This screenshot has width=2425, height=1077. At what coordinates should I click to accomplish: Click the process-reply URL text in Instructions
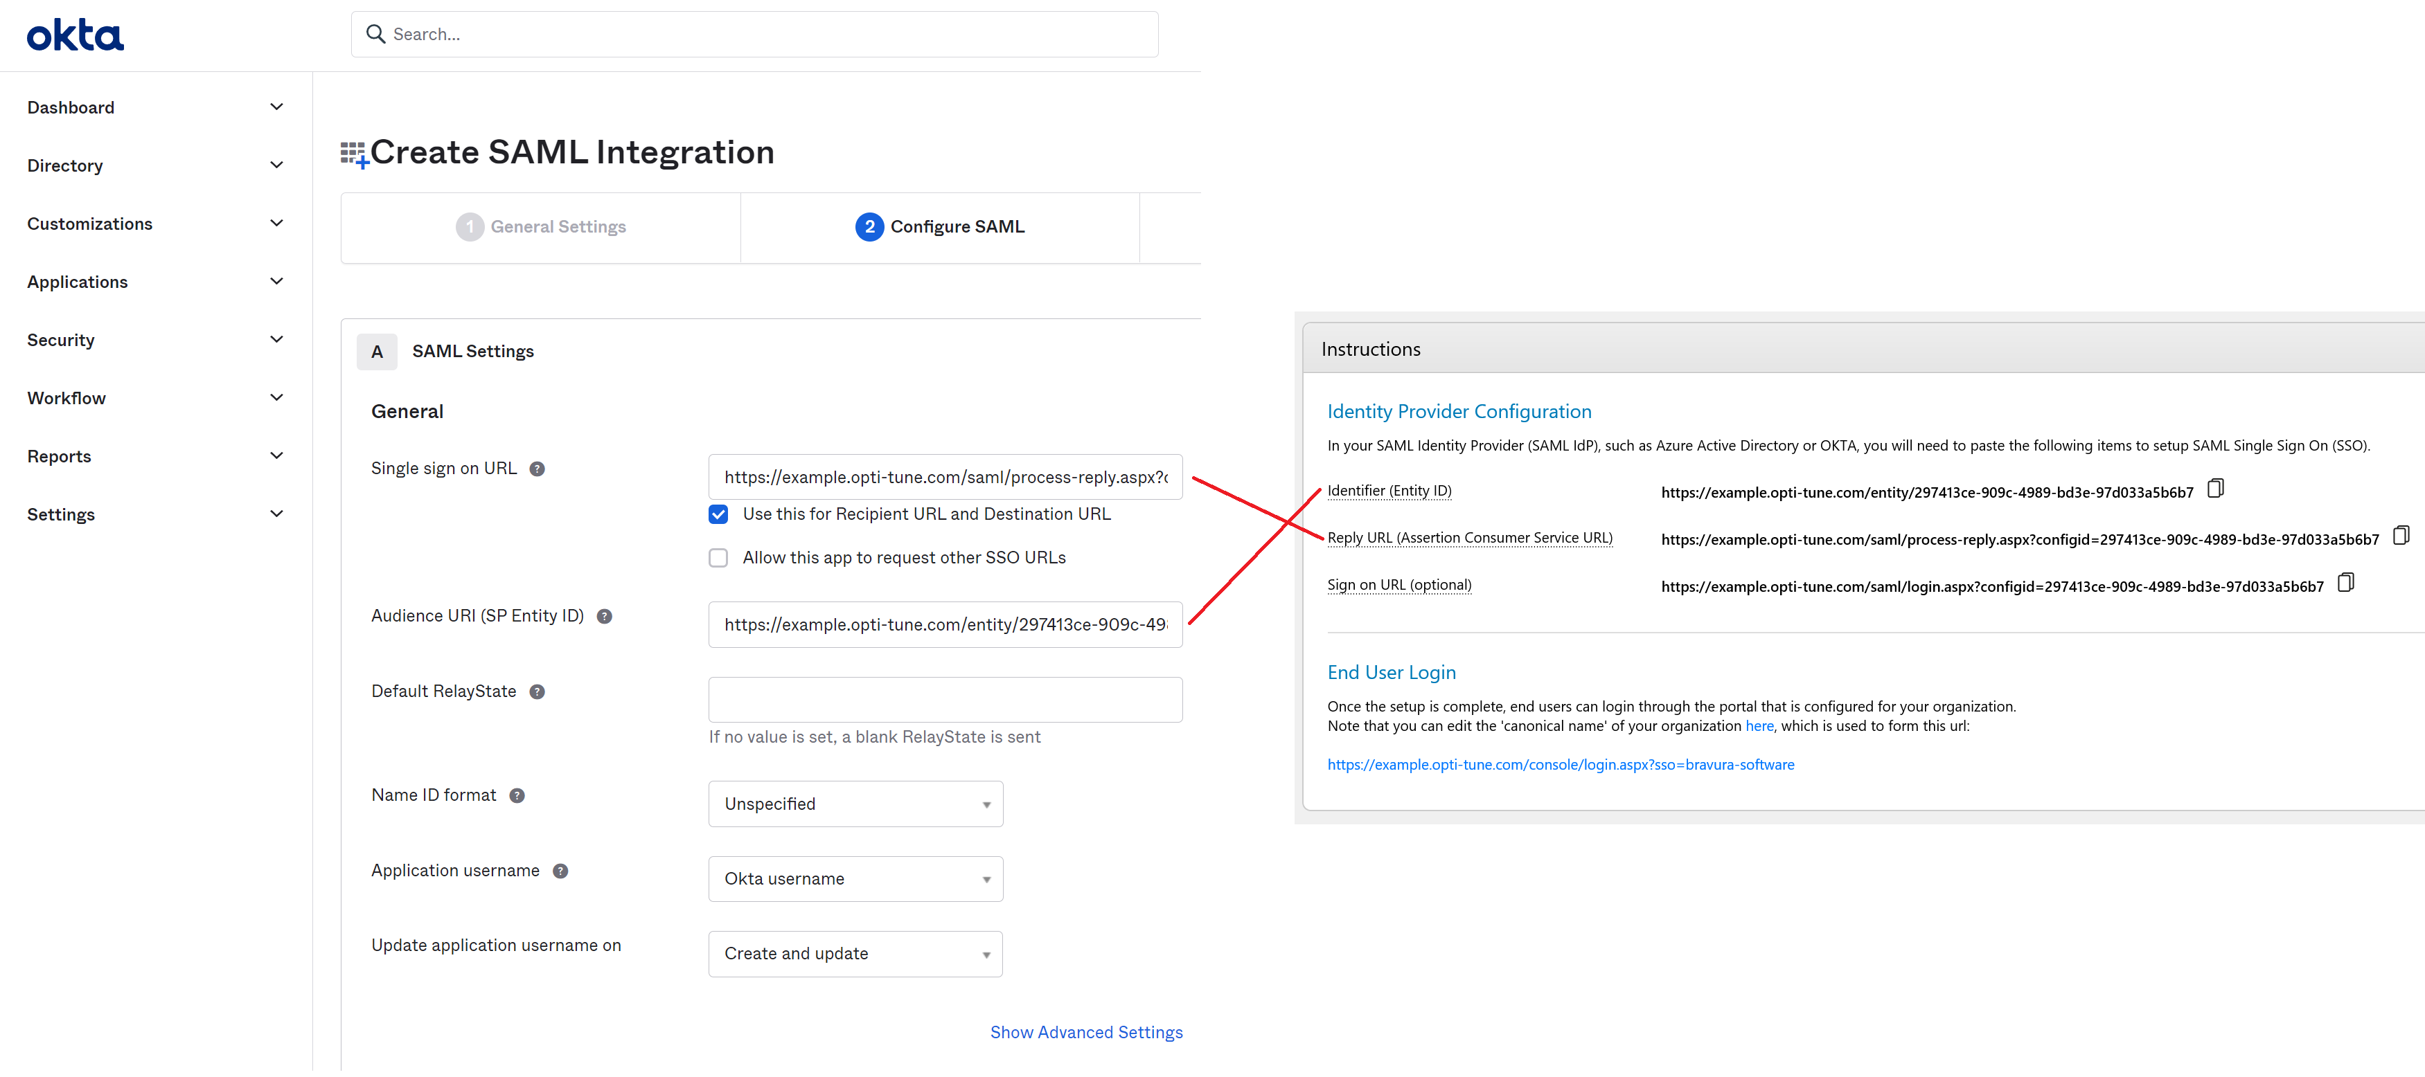coord(2019,540)
